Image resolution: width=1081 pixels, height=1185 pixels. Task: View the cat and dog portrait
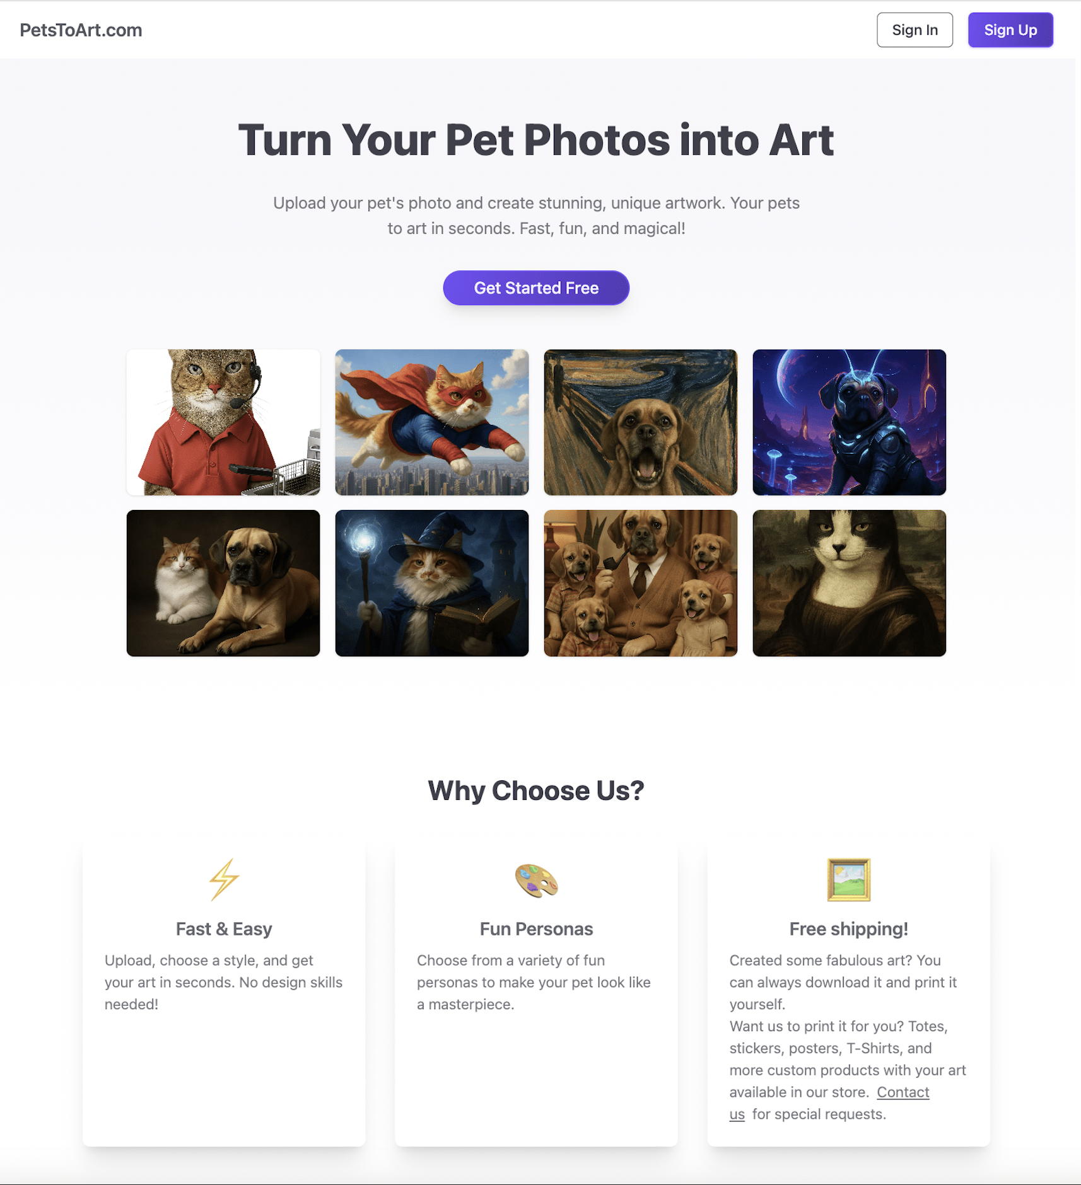223,583
